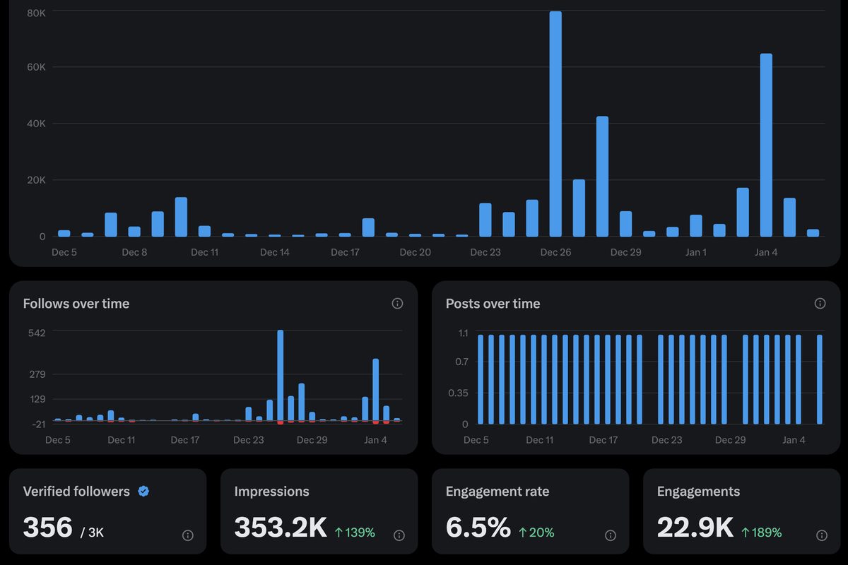Click the 'Jan 1' x-axis label

tap(695, 252)
